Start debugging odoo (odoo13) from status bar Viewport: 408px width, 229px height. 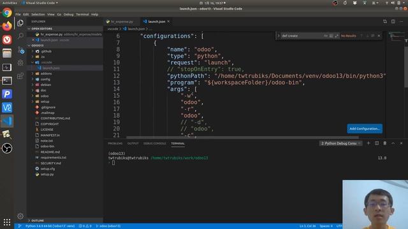[x=108, y=226]
